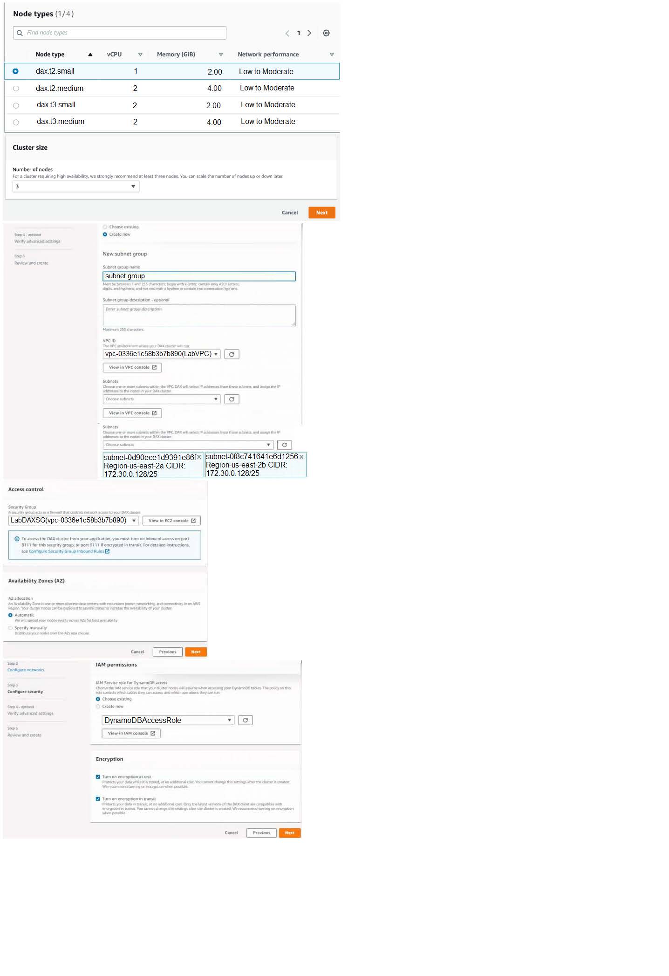
Task: Open Step 2 Configure networks
Action: click(26, 670)
